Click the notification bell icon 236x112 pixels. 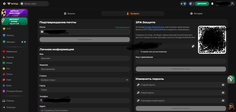point(212,4)
